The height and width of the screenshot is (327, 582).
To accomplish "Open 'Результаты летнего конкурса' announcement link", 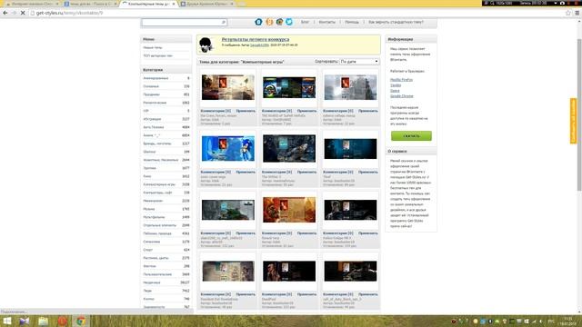I will click(256, 39).
